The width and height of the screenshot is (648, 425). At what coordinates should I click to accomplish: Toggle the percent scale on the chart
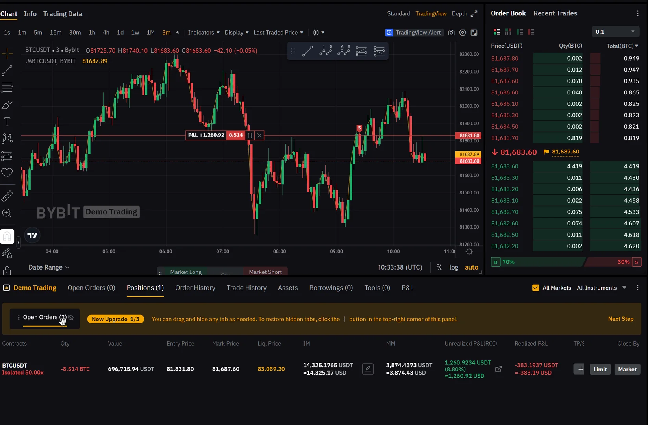tap(439, 267)
